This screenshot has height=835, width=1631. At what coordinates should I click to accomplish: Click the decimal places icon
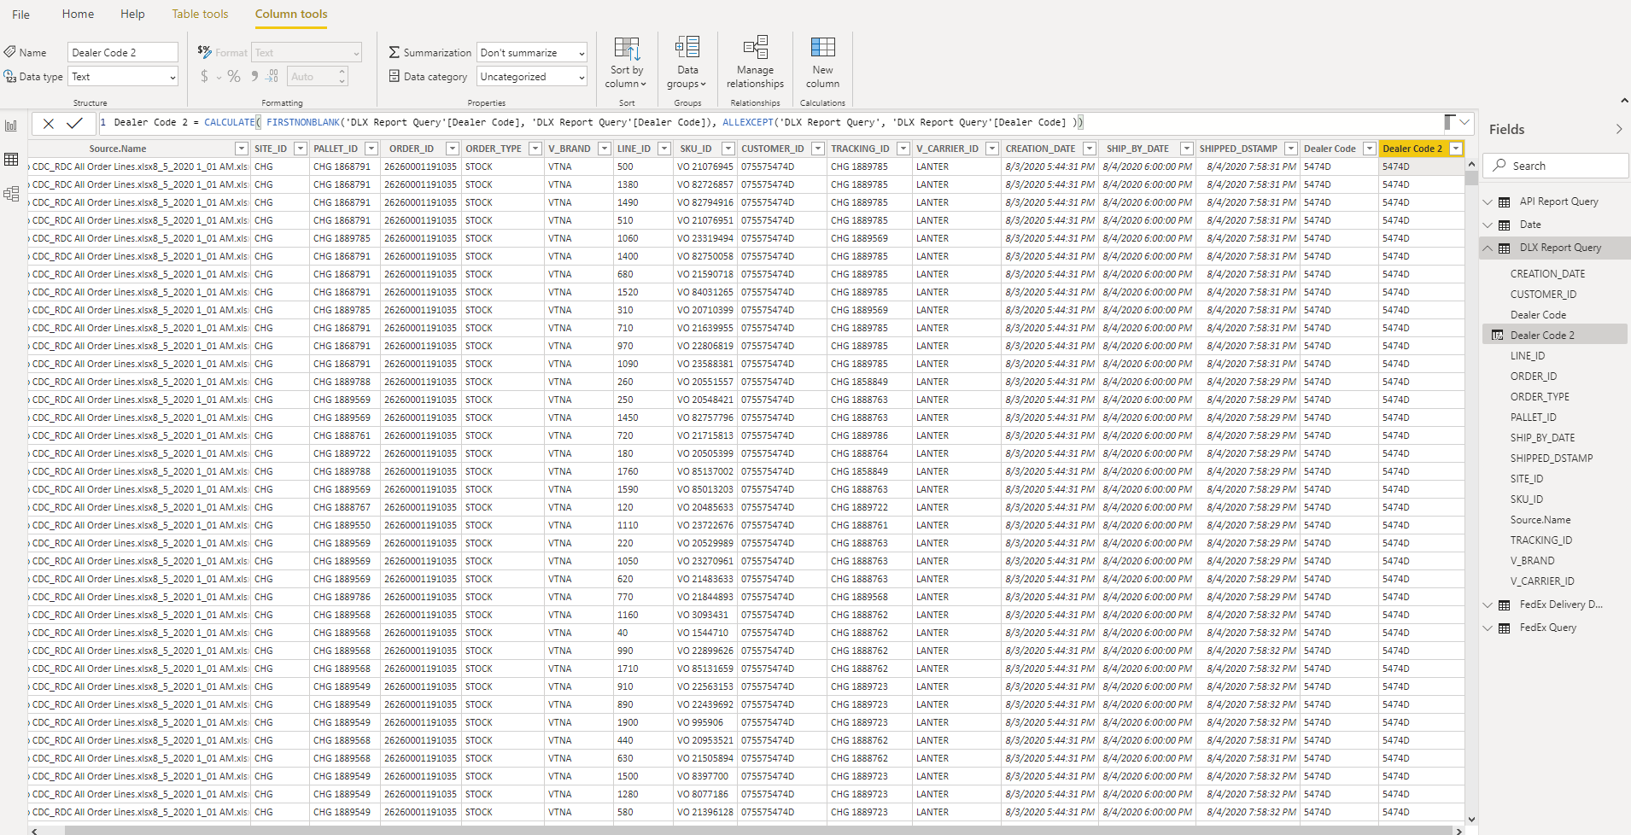(x=272, y=77)
